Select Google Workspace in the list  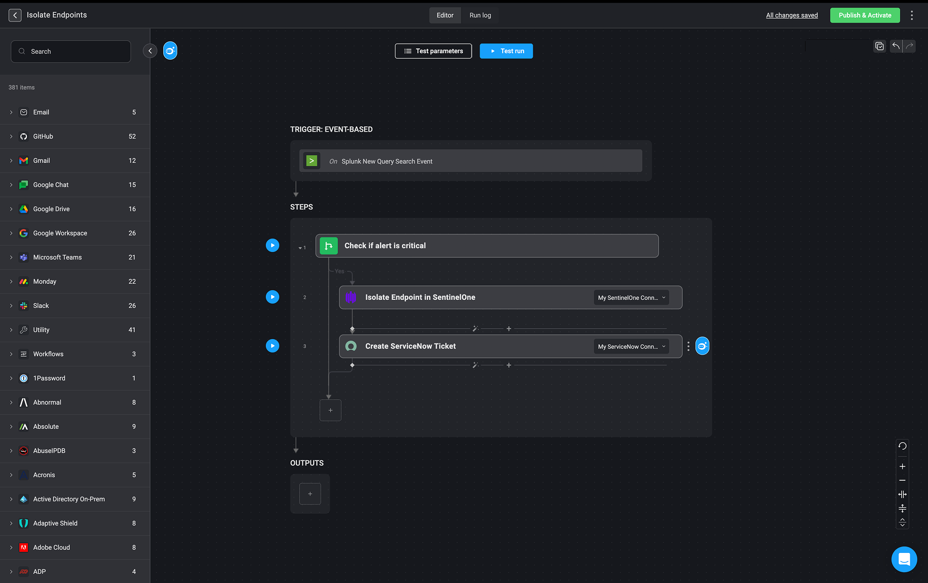click(75, 233)
